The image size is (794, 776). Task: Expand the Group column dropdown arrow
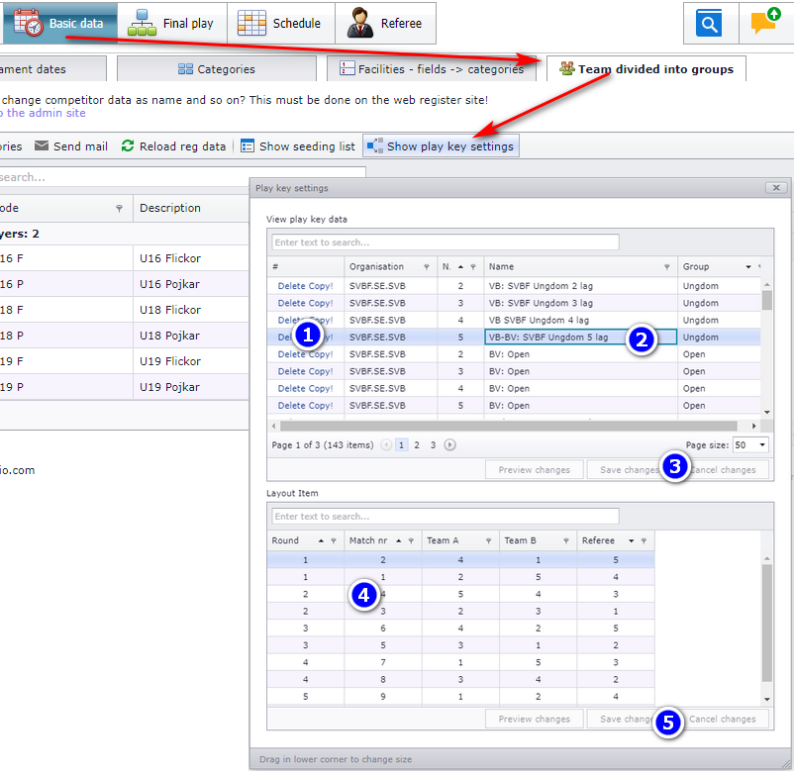click(x=747, y=267)
